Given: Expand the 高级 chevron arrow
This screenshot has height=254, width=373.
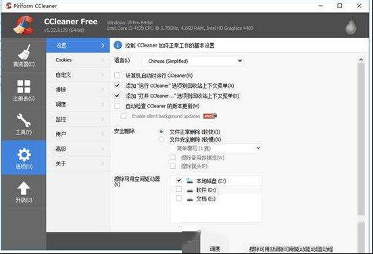Looking at the screenshot, I should pos(103,149).
